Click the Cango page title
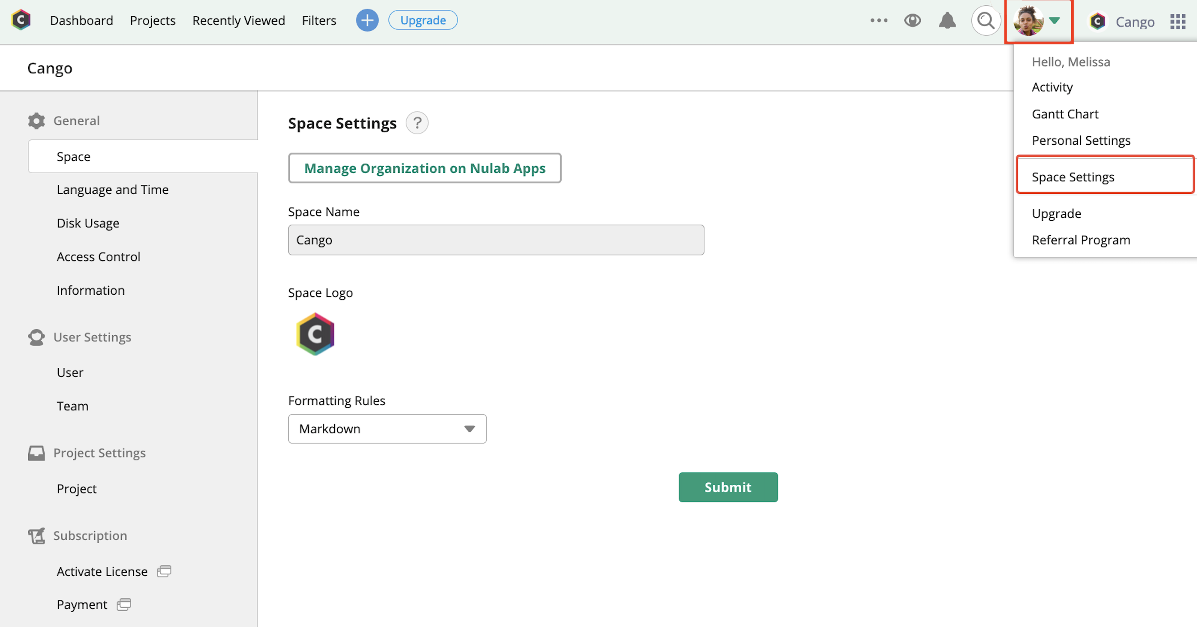Screen dimensions: 1197x627 [x=50, y=68]
